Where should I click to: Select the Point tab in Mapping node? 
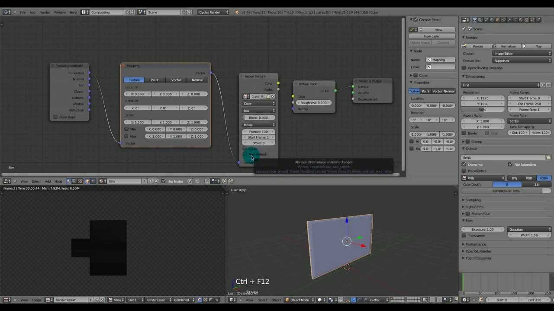[155, 80]
